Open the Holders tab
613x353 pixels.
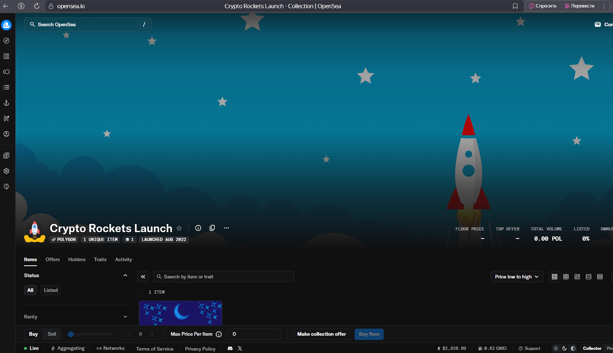click(77, 259)
